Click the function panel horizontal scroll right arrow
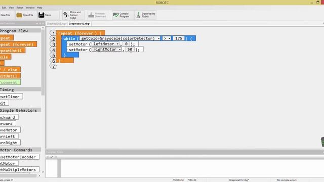 pos(39,175)
